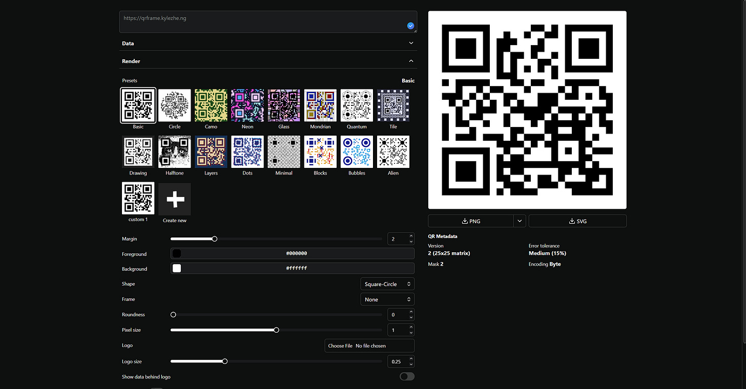746x389 pixels.
Task: Select the Basic preset thumbnail
Action: [x=138, y=105]
